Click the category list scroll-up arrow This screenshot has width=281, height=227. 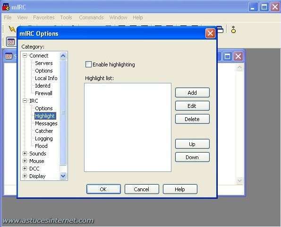pyautogui.click(x=63, y=56)
